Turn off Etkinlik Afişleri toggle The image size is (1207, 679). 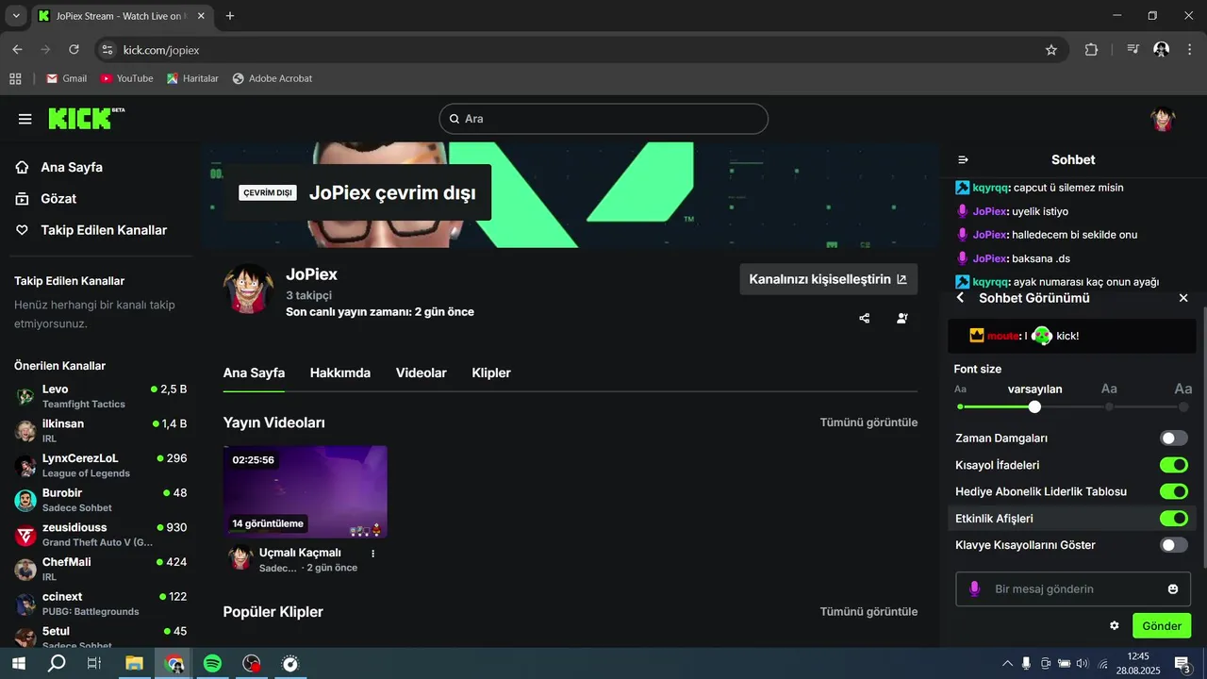coord(1174,519)
